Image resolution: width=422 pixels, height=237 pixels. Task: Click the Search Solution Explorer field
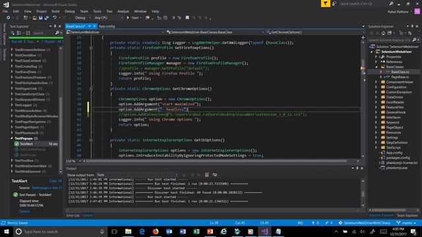point(390,39)
